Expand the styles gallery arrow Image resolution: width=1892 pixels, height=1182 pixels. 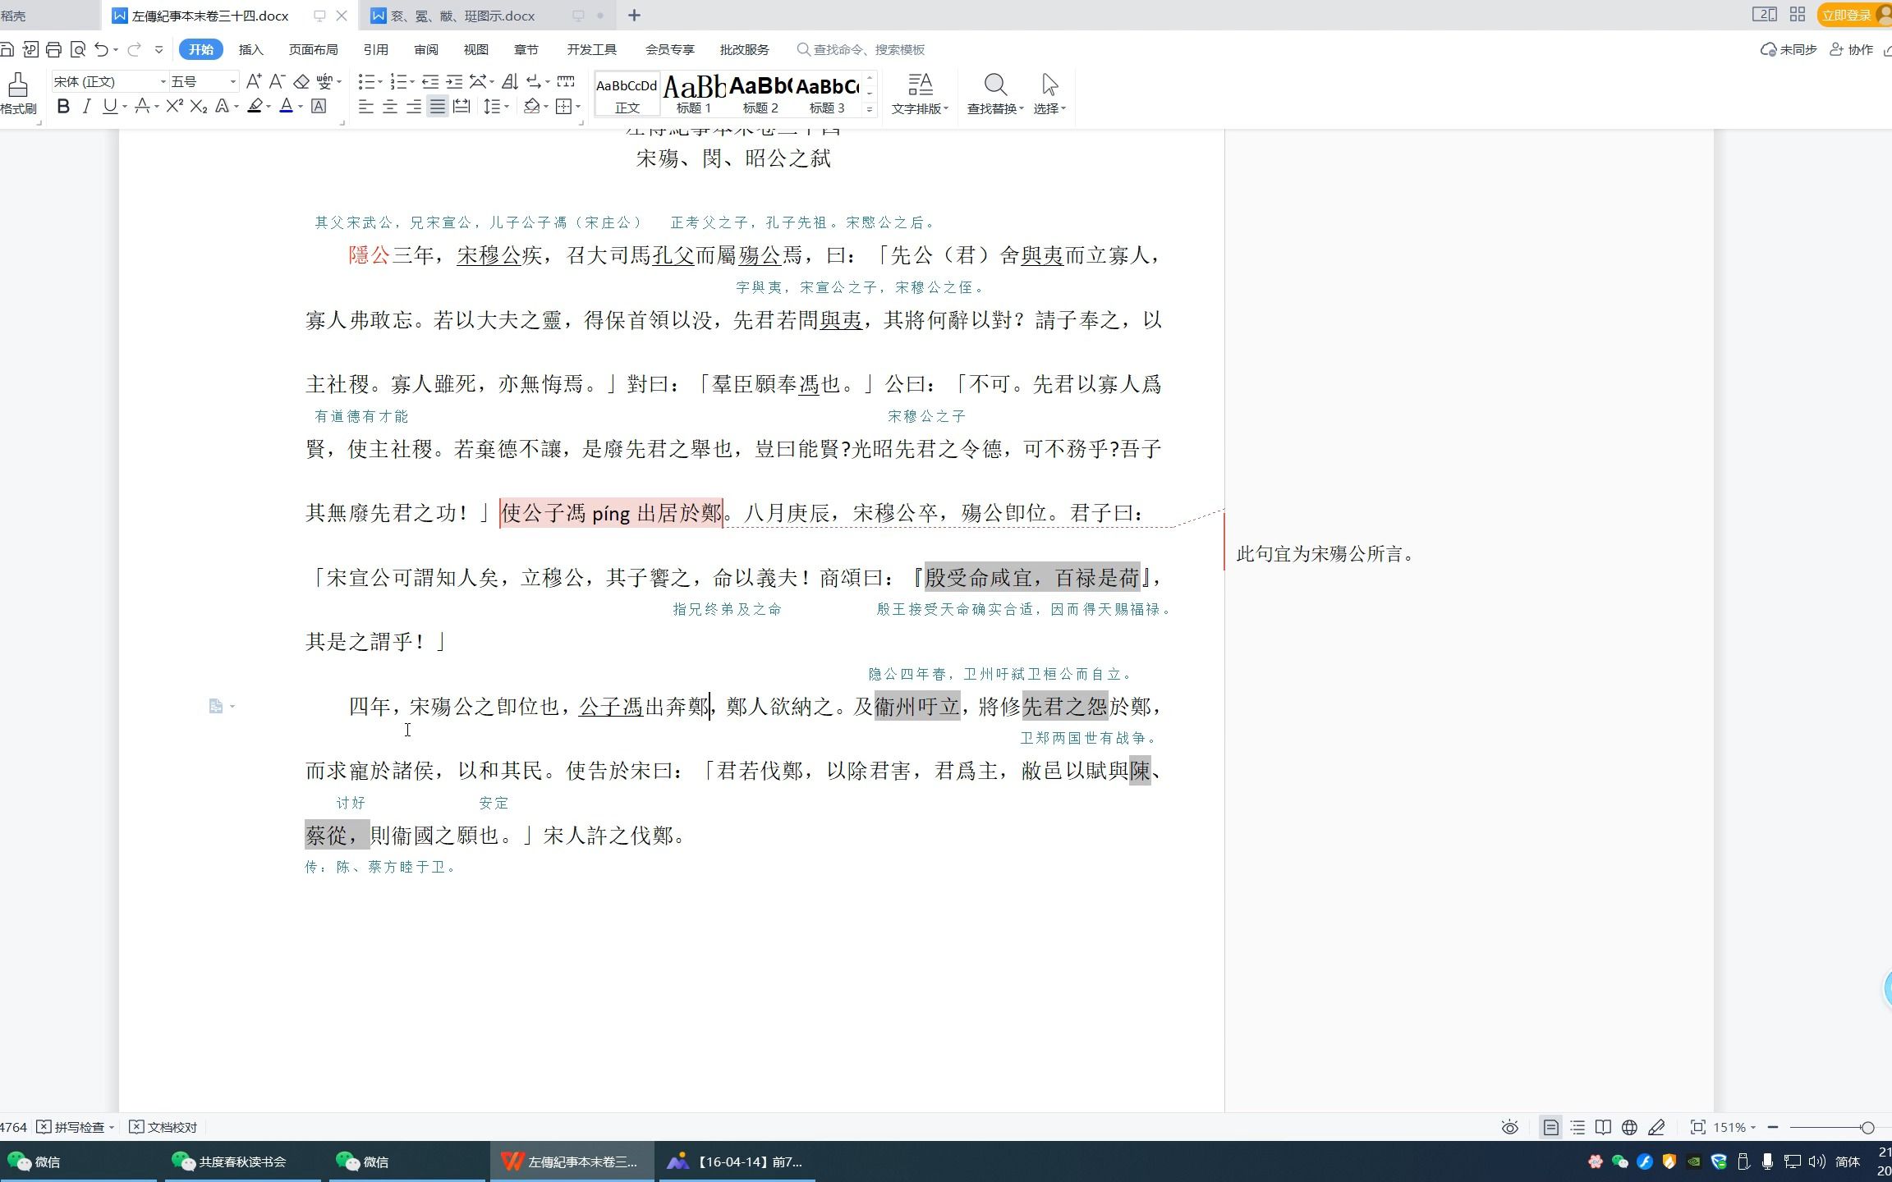click(x=870, y=108)
